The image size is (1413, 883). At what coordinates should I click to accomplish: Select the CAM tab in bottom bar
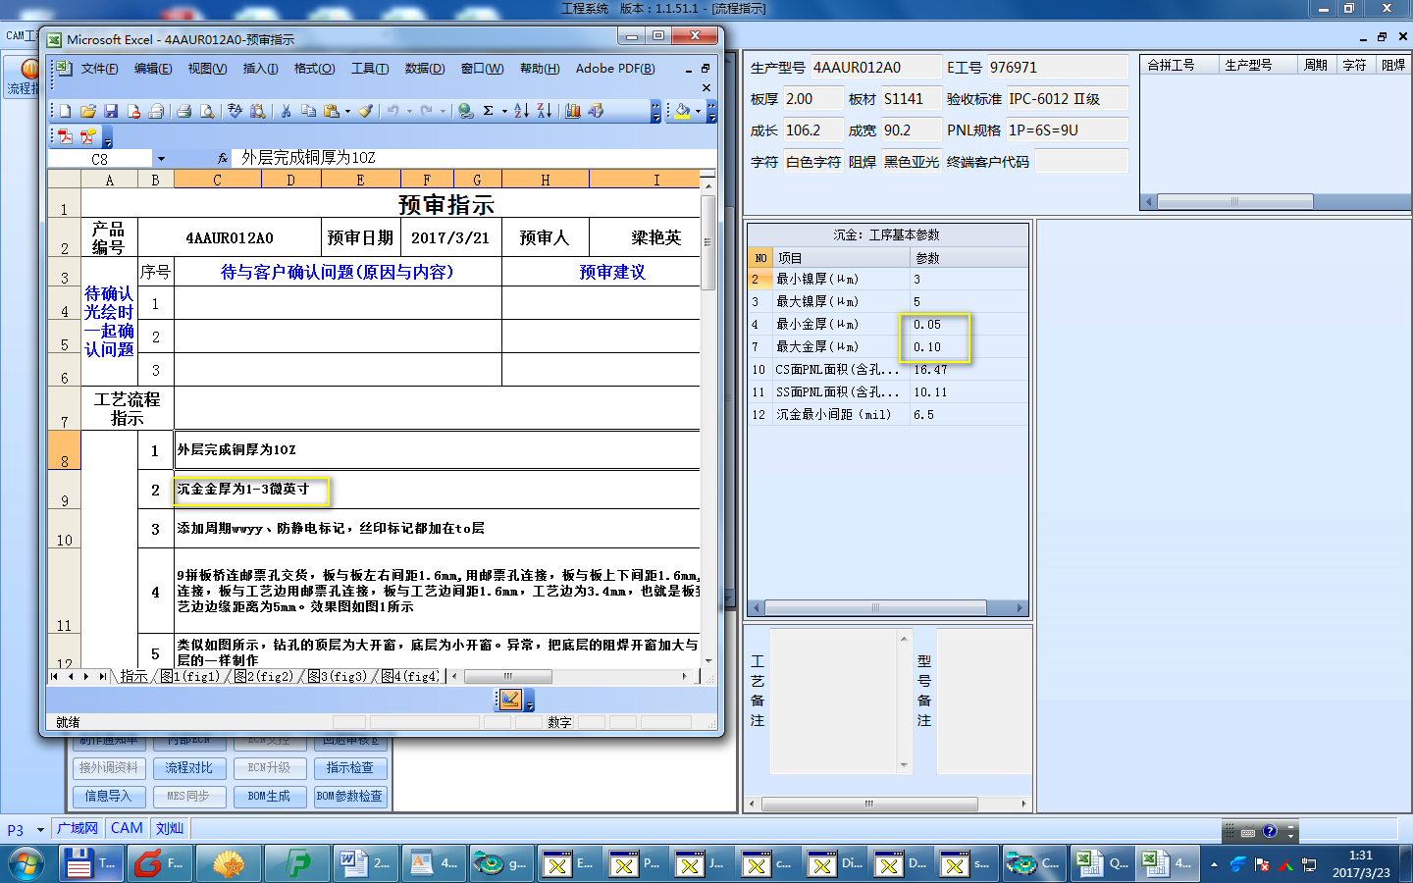click(x=127, y=829)
